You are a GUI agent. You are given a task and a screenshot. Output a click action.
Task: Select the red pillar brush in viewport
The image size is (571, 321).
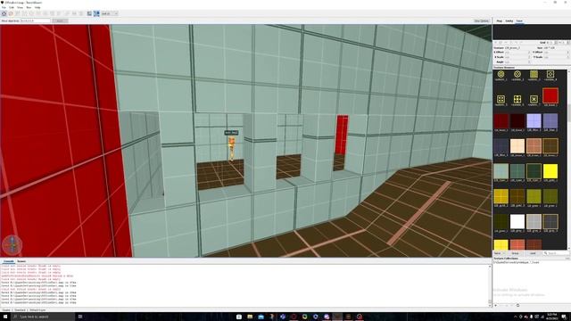click(342, 135)
